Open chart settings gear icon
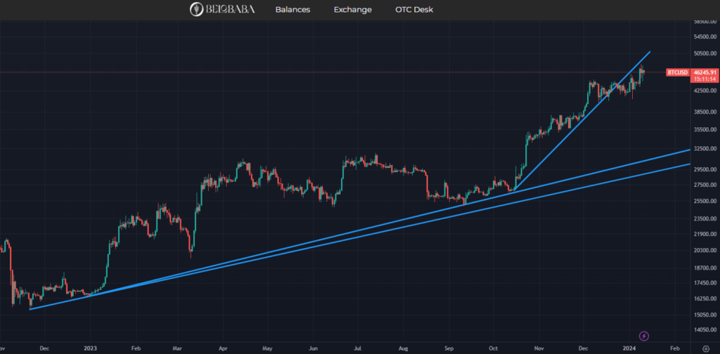Image resolution: width=720 pixels, height=354 pixels. (x=705, y=348)
